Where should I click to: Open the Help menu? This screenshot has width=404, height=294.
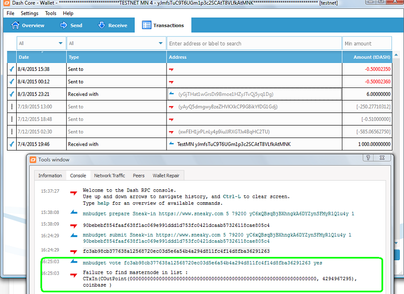pyautogui.click(x=68, y=13)
